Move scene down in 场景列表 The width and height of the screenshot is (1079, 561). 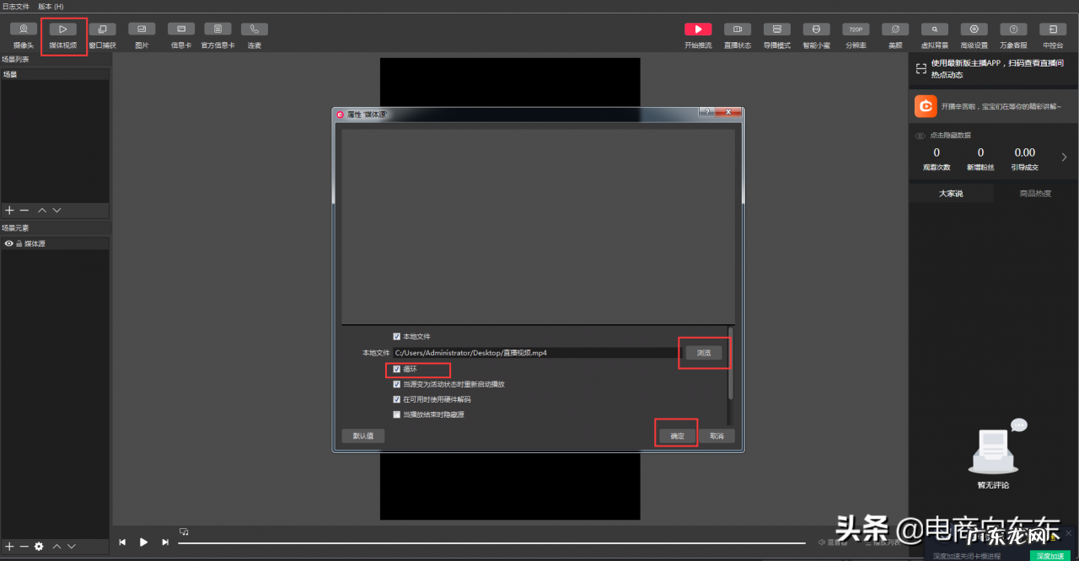click(x=57, y=211)
